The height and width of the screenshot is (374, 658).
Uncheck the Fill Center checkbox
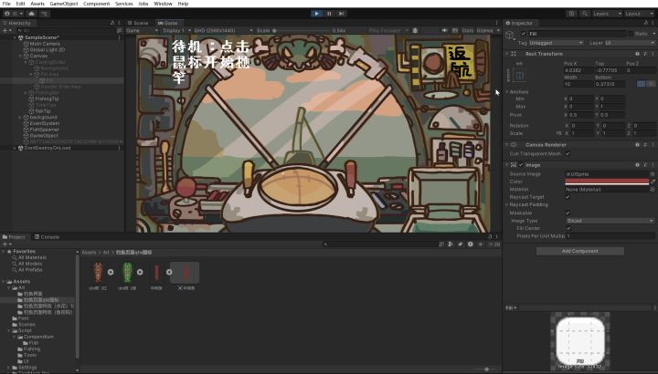pos(568,228)
